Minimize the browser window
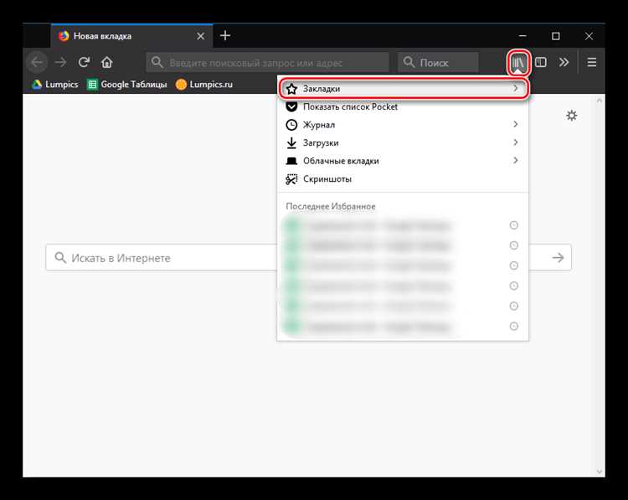Image resolution: width=628 pixels, height=500 pixels. [522, 36]
